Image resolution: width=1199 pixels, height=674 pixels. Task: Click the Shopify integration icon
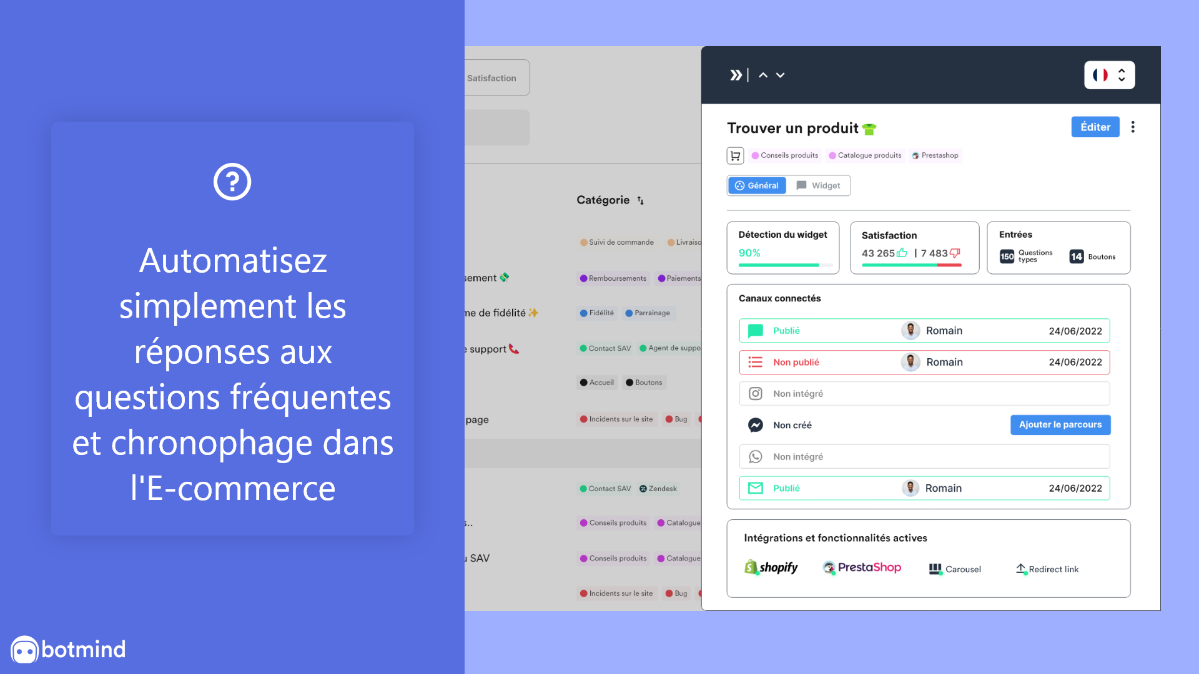click(x=772, y=570)
